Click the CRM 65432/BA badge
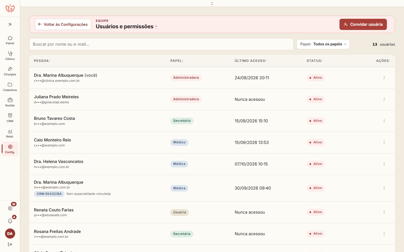The width and height of the screenshot is (404, 252). coord(49,194)
